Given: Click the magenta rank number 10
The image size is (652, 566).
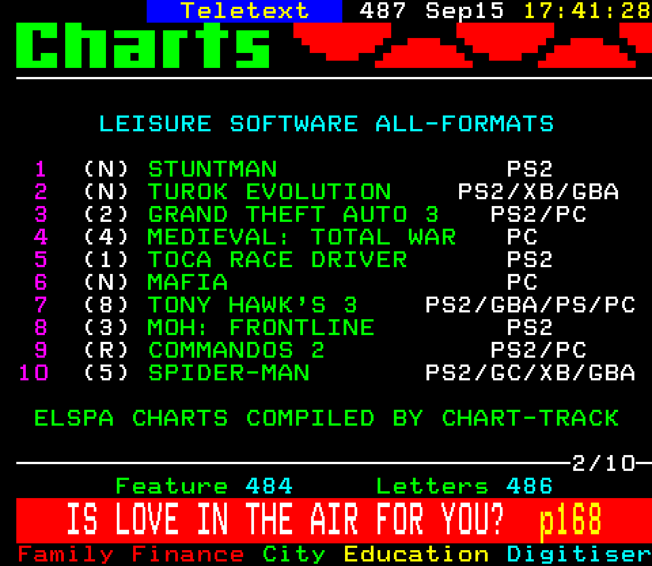Looking at the screenshot, I should pos(34,373).
